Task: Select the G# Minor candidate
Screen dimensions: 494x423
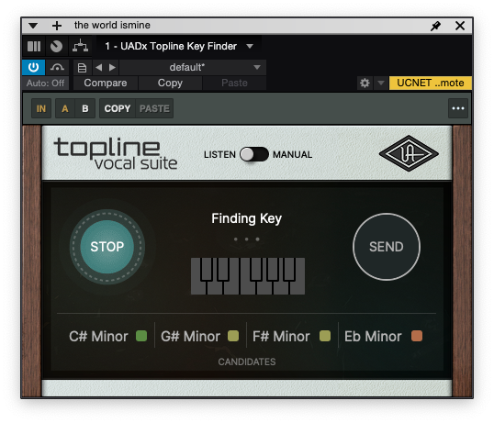Action: coord(190,337)
